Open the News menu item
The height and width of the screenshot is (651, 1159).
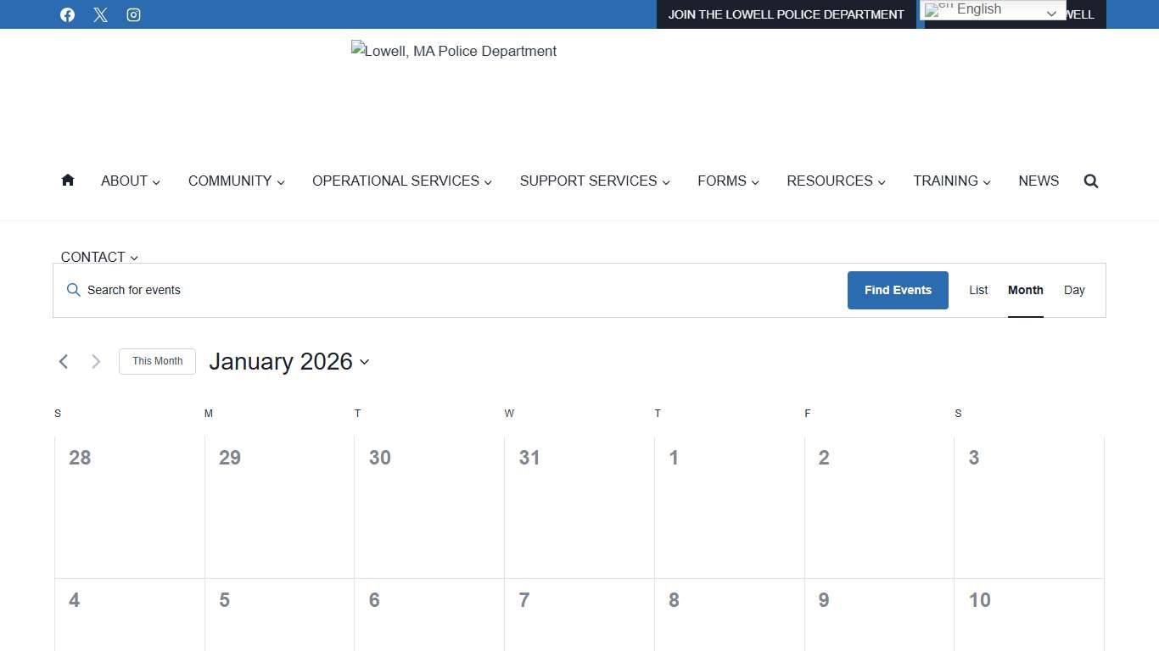pos(1039,181)
